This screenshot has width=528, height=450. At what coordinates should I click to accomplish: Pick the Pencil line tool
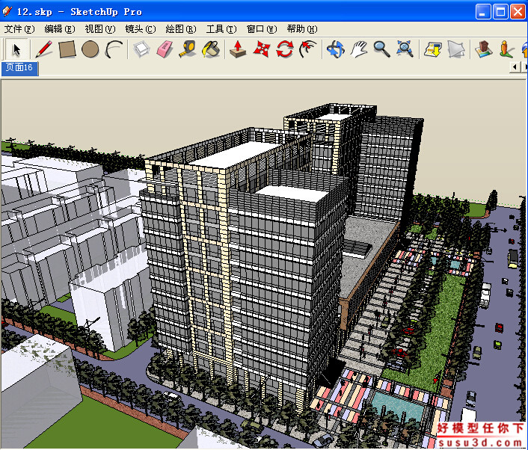(x=44, y=49)
